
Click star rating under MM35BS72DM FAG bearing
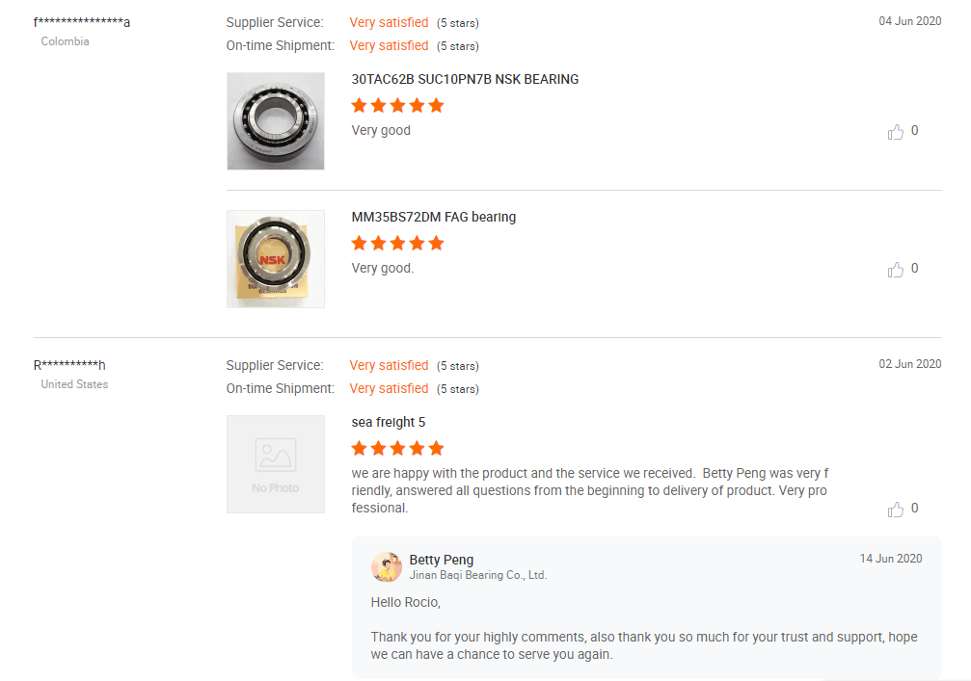point(397,243)
